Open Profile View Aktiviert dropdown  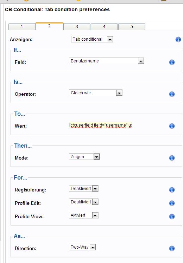[x=84, y=215]
